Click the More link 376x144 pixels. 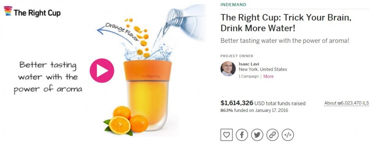click(268, 76)
